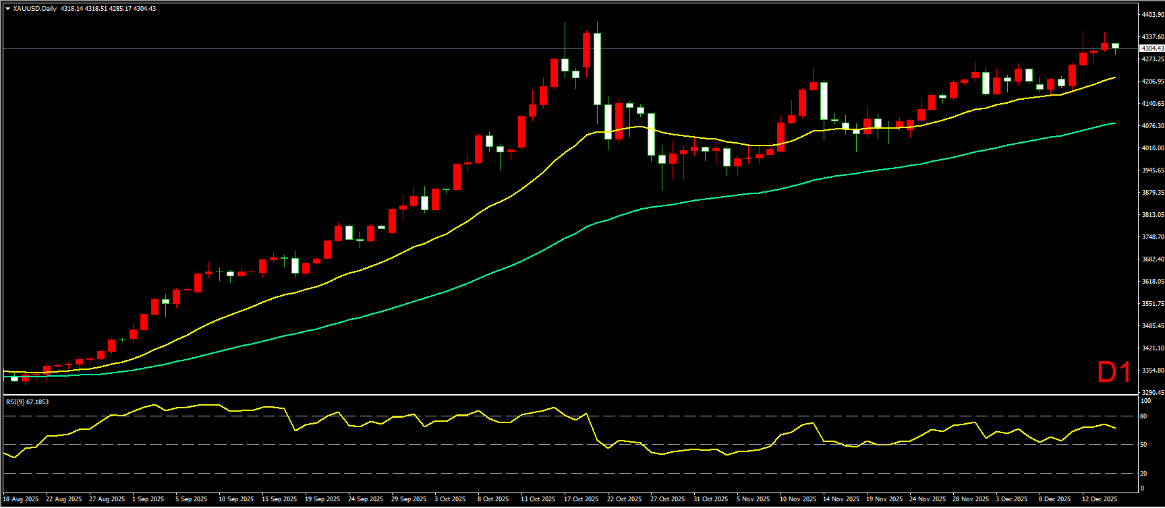1165x508 pixels.
Task: Click the 18 Aug 2025 date label
Action: click(21, 499)
